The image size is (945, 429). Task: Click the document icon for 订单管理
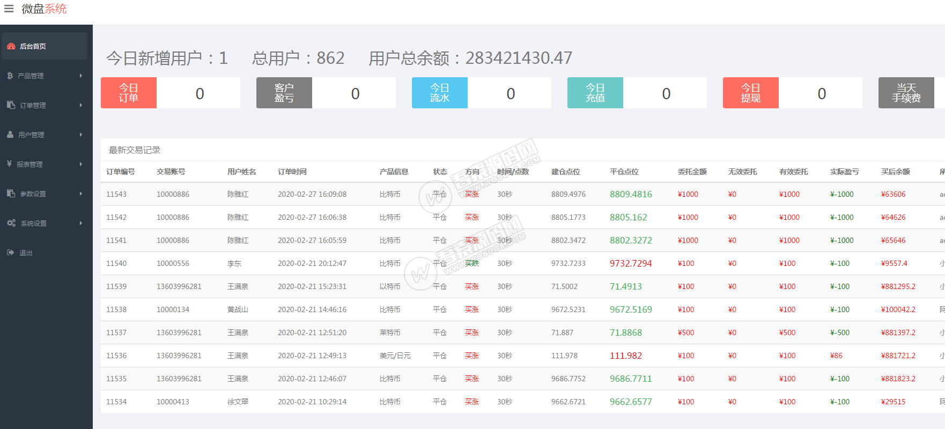[11, 105]
